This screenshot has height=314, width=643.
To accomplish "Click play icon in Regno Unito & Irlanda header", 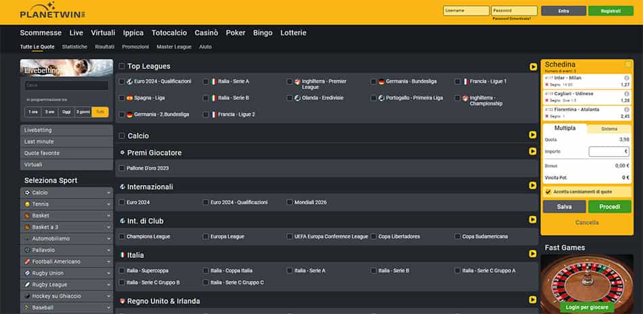I will point(533,300).
